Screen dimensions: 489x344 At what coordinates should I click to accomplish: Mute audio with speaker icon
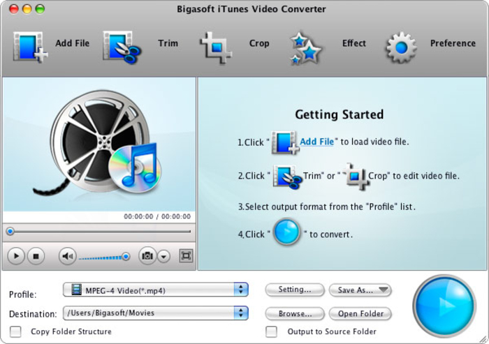pos(67,256)
